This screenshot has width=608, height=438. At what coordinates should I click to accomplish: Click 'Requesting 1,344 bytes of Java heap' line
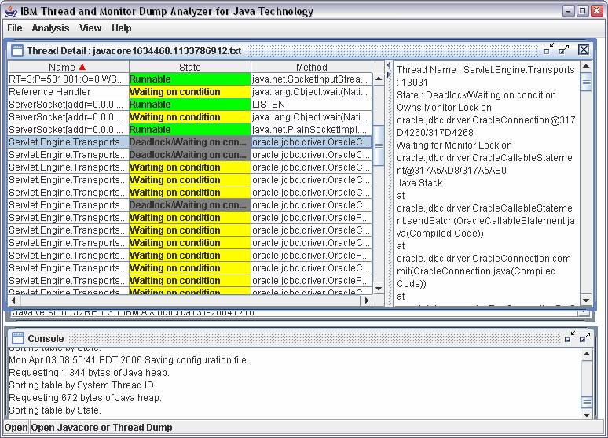[x=90, y=373]
